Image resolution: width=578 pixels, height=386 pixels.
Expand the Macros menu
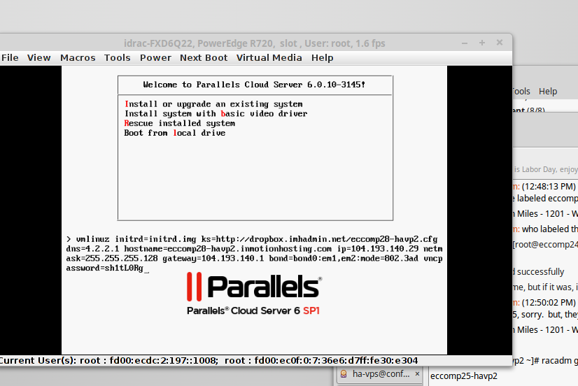pos(78,57)
